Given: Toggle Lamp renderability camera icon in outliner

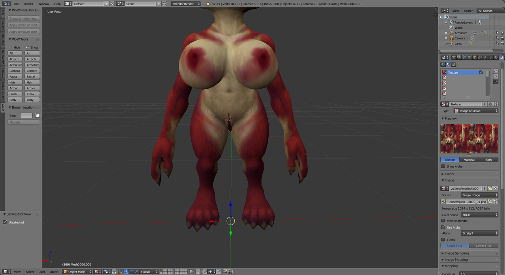Looking at the screenshot, I should pyautogui.click(x=502, y=43).
